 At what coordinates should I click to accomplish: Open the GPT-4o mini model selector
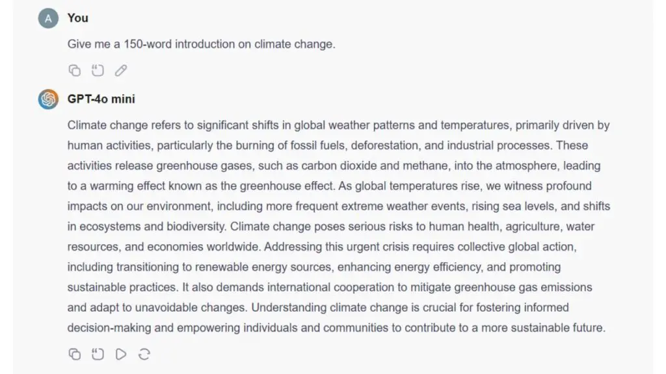101,99
